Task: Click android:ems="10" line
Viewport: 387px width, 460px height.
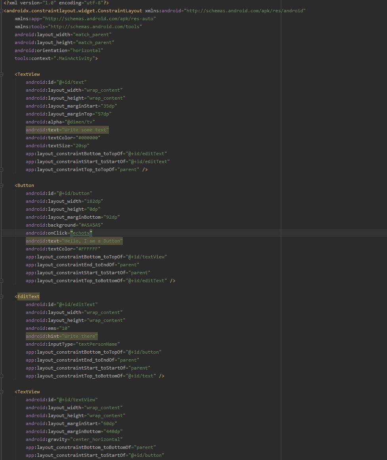Action: point(48,328)
